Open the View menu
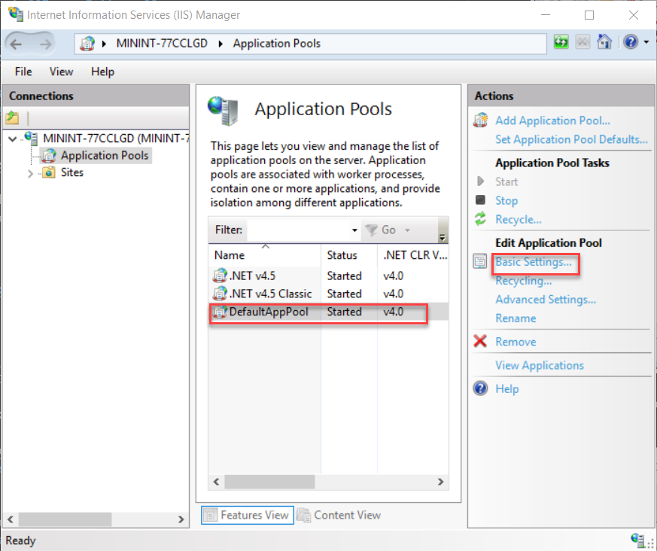 pyautogui.click(x=61, y=72)
